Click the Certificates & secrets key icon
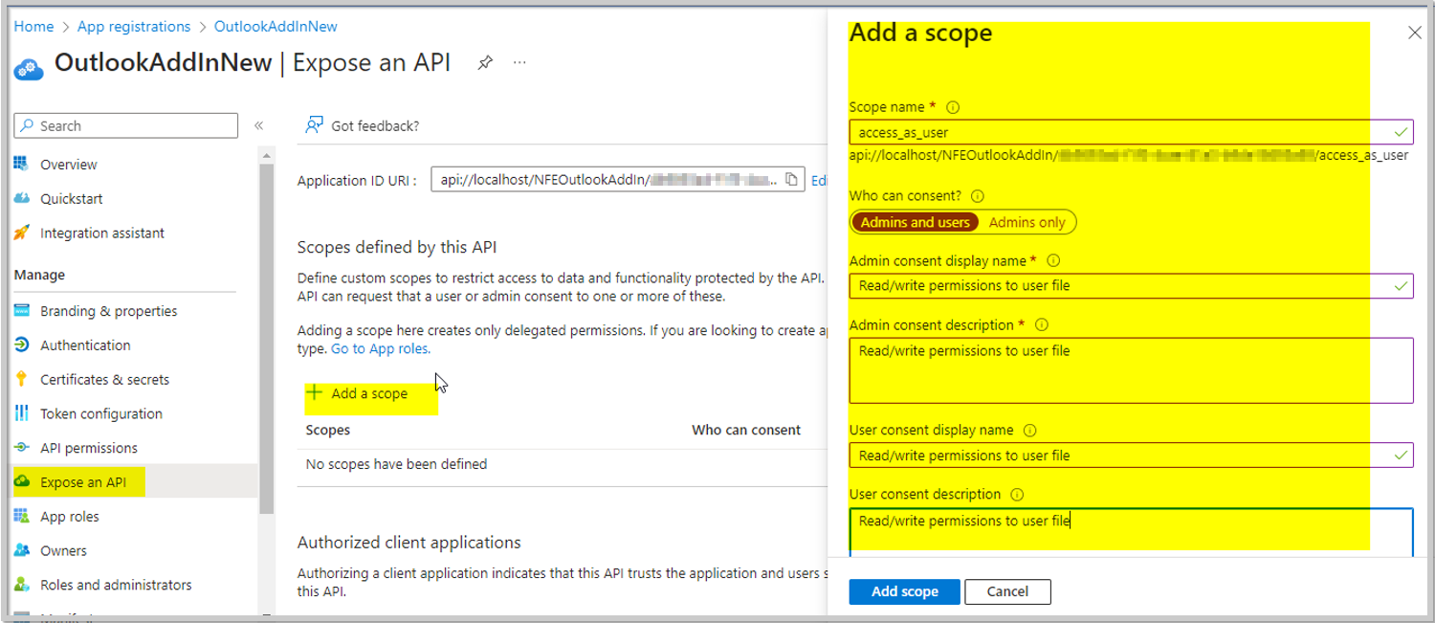This screenshot has height=623, width=1435. click(22, 379)
